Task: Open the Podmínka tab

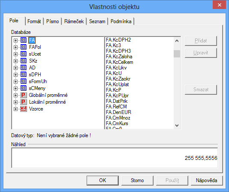Action: pyautogui.click(x=121, y=21)
